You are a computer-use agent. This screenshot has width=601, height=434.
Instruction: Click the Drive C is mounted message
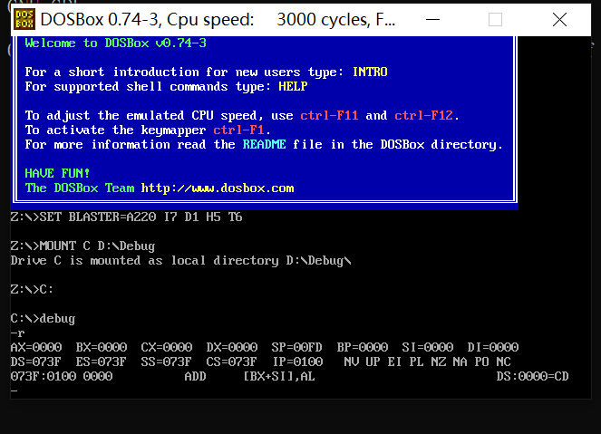180,261
